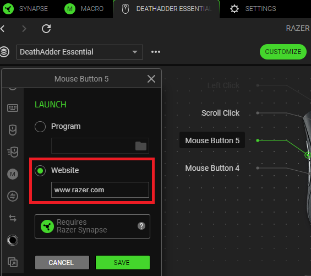This screenshot has width=311, height=276.
Task: Close the Mouse Button 5 panel
Action: 151,79
